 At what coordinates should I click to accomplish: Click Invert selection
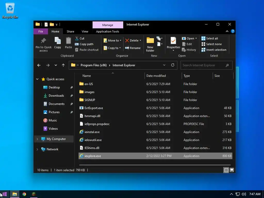click(x=214, y=50)
